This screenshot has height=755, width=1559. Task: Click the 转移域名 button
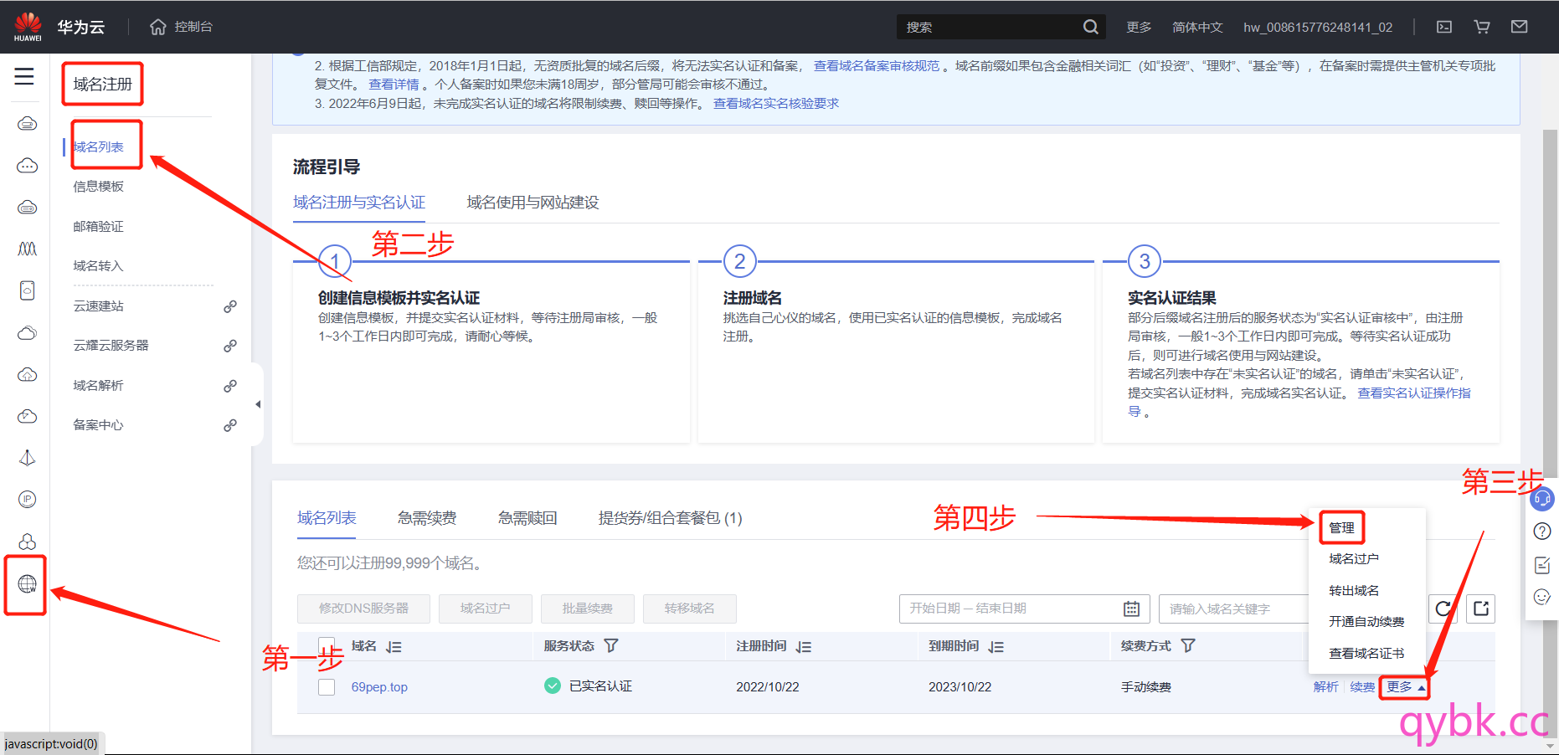coord(689,609)
